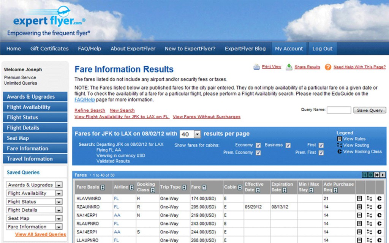The image size is (389, 243).
Task: Go to the next page of fare results
Action: pyautogui.click(x=377, y=175)
